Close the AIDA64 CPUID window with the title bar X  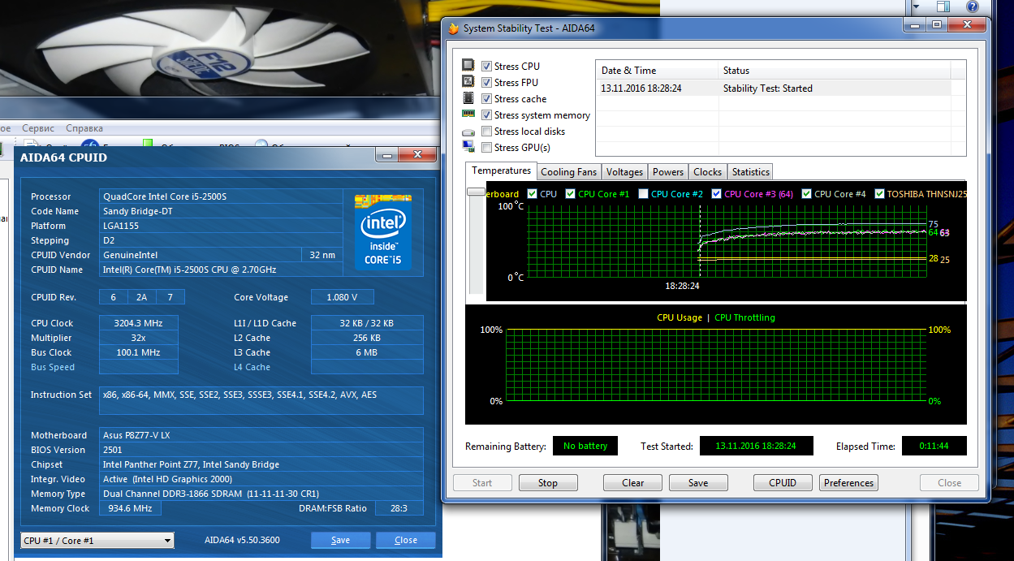(x=417, y=154)
